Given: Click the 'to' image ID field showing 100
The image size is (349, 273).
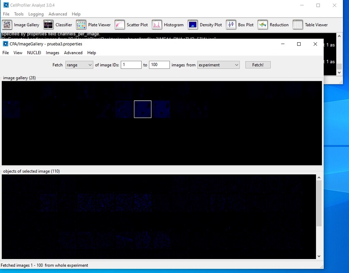Looking at the screenshot, I should click(x=159, y=64).
